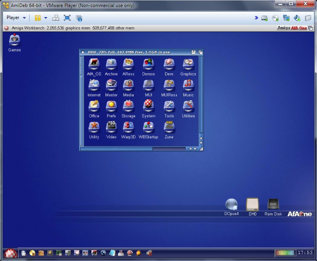Expand the pause button power options arrow
This screenshot has height=261, width=317.
[46, 18]
